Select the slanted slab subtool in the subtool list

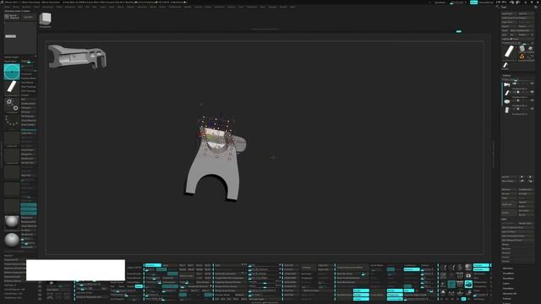pyautogui.click(x=507, y=93)
